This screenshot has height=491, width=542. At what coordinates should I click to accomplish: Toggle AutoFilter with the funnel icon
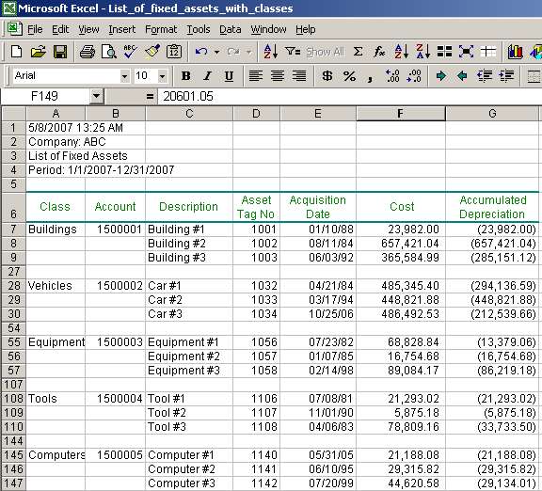click(293, 52)
